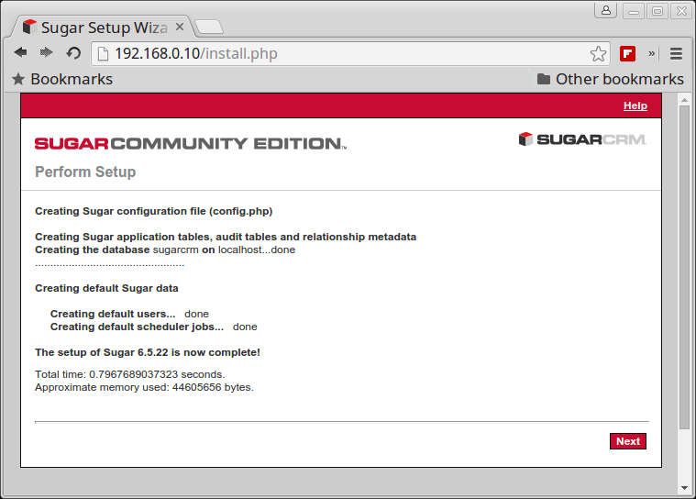Viewport: 696px width, 499px height.
Task: Select the Sugar Setup Wizard tab
Action: [103, 28]
